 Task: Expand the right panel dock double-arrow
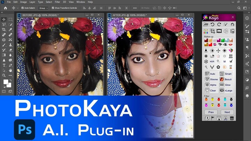(x=249, y=12)
